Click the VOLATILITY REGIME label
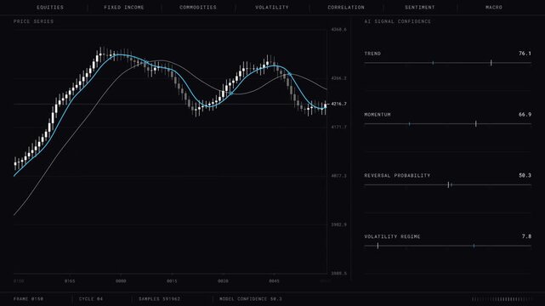This screenshot has width=545, height=306. point(393,236)
